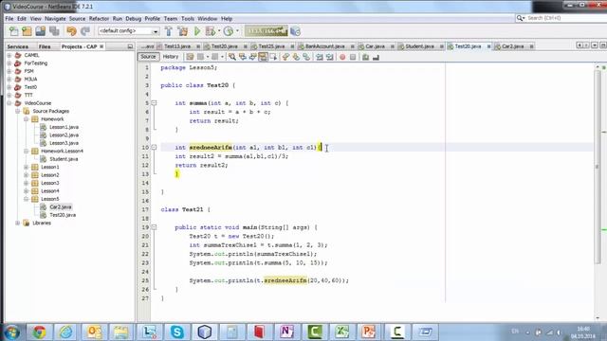607x341 pixels.
Task: Click the Find Selection magnifier in editor toolbar
Action: 232,57
